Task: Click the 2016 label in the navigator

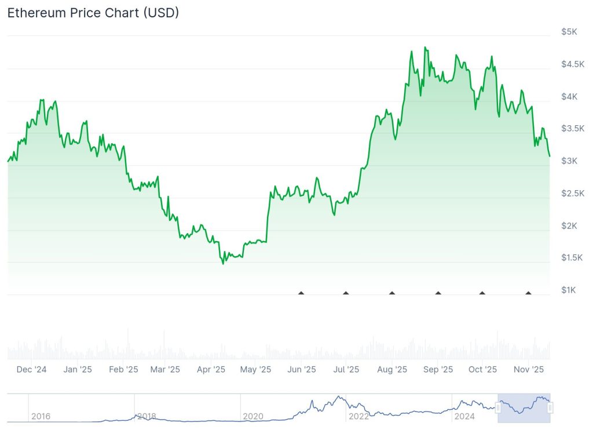Action: tap(41, 416)
